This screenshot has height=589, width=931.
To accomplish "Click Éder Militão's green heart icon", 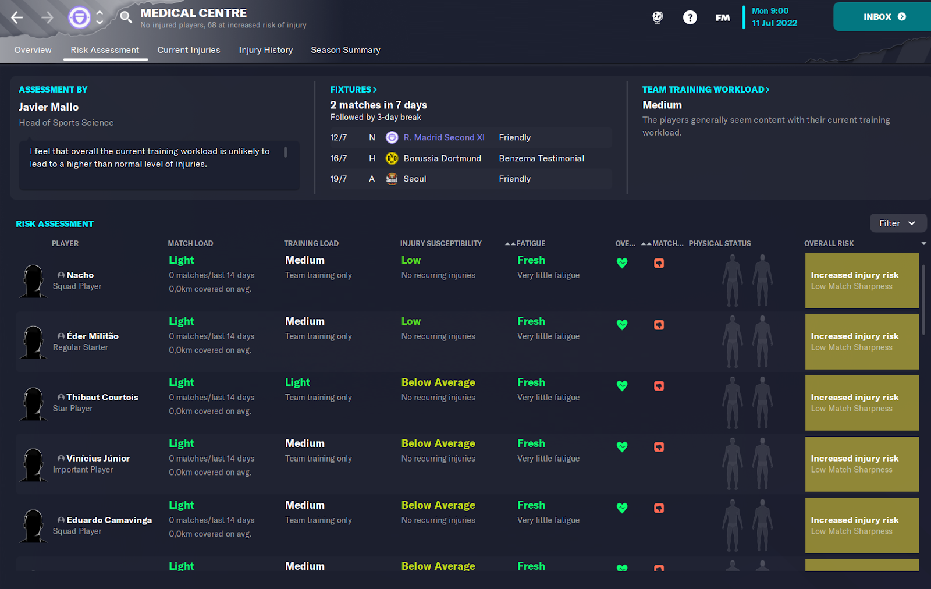I will click(622, 325).
